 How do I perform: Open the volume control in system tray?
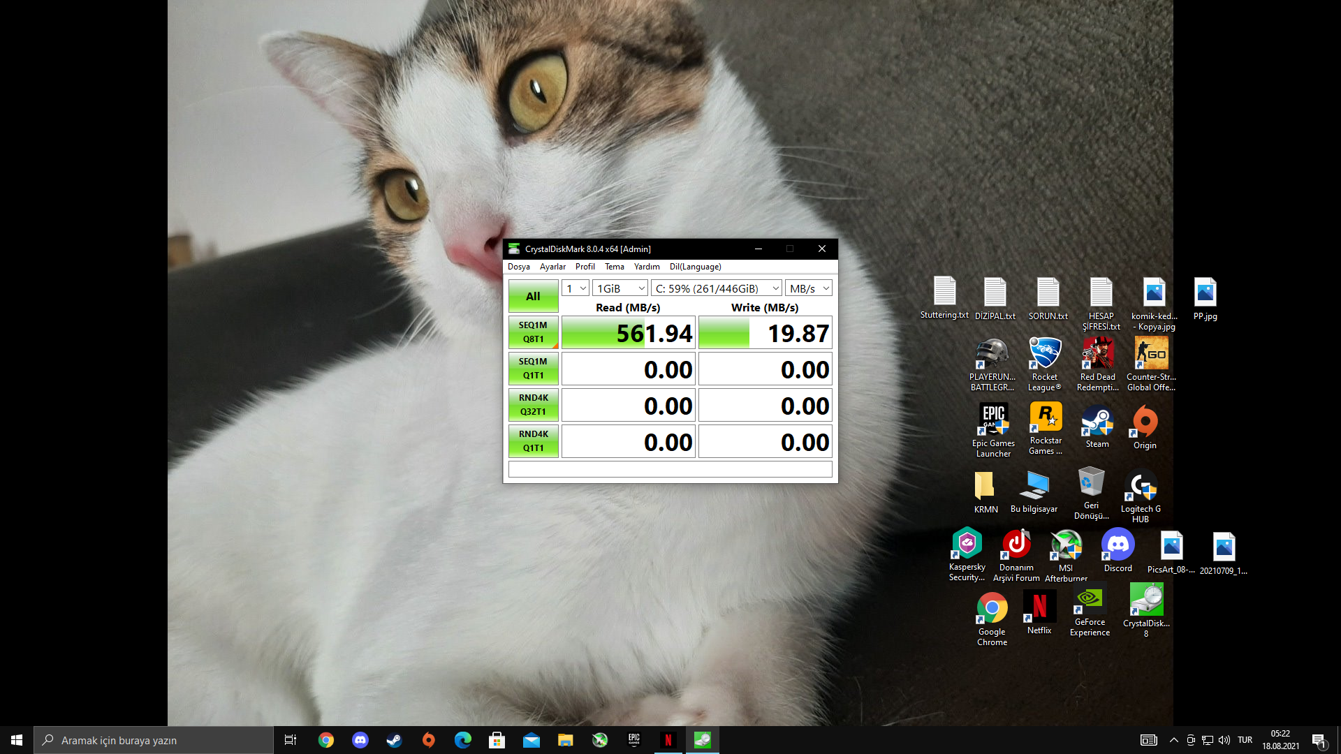tap(1224, 740)
